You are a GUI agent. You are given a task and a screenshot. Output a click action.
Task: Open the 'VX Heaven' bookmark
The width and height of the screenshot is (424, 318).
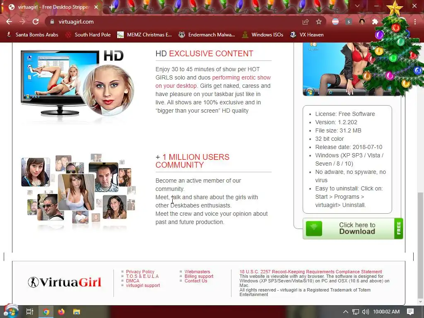point(307,35)
